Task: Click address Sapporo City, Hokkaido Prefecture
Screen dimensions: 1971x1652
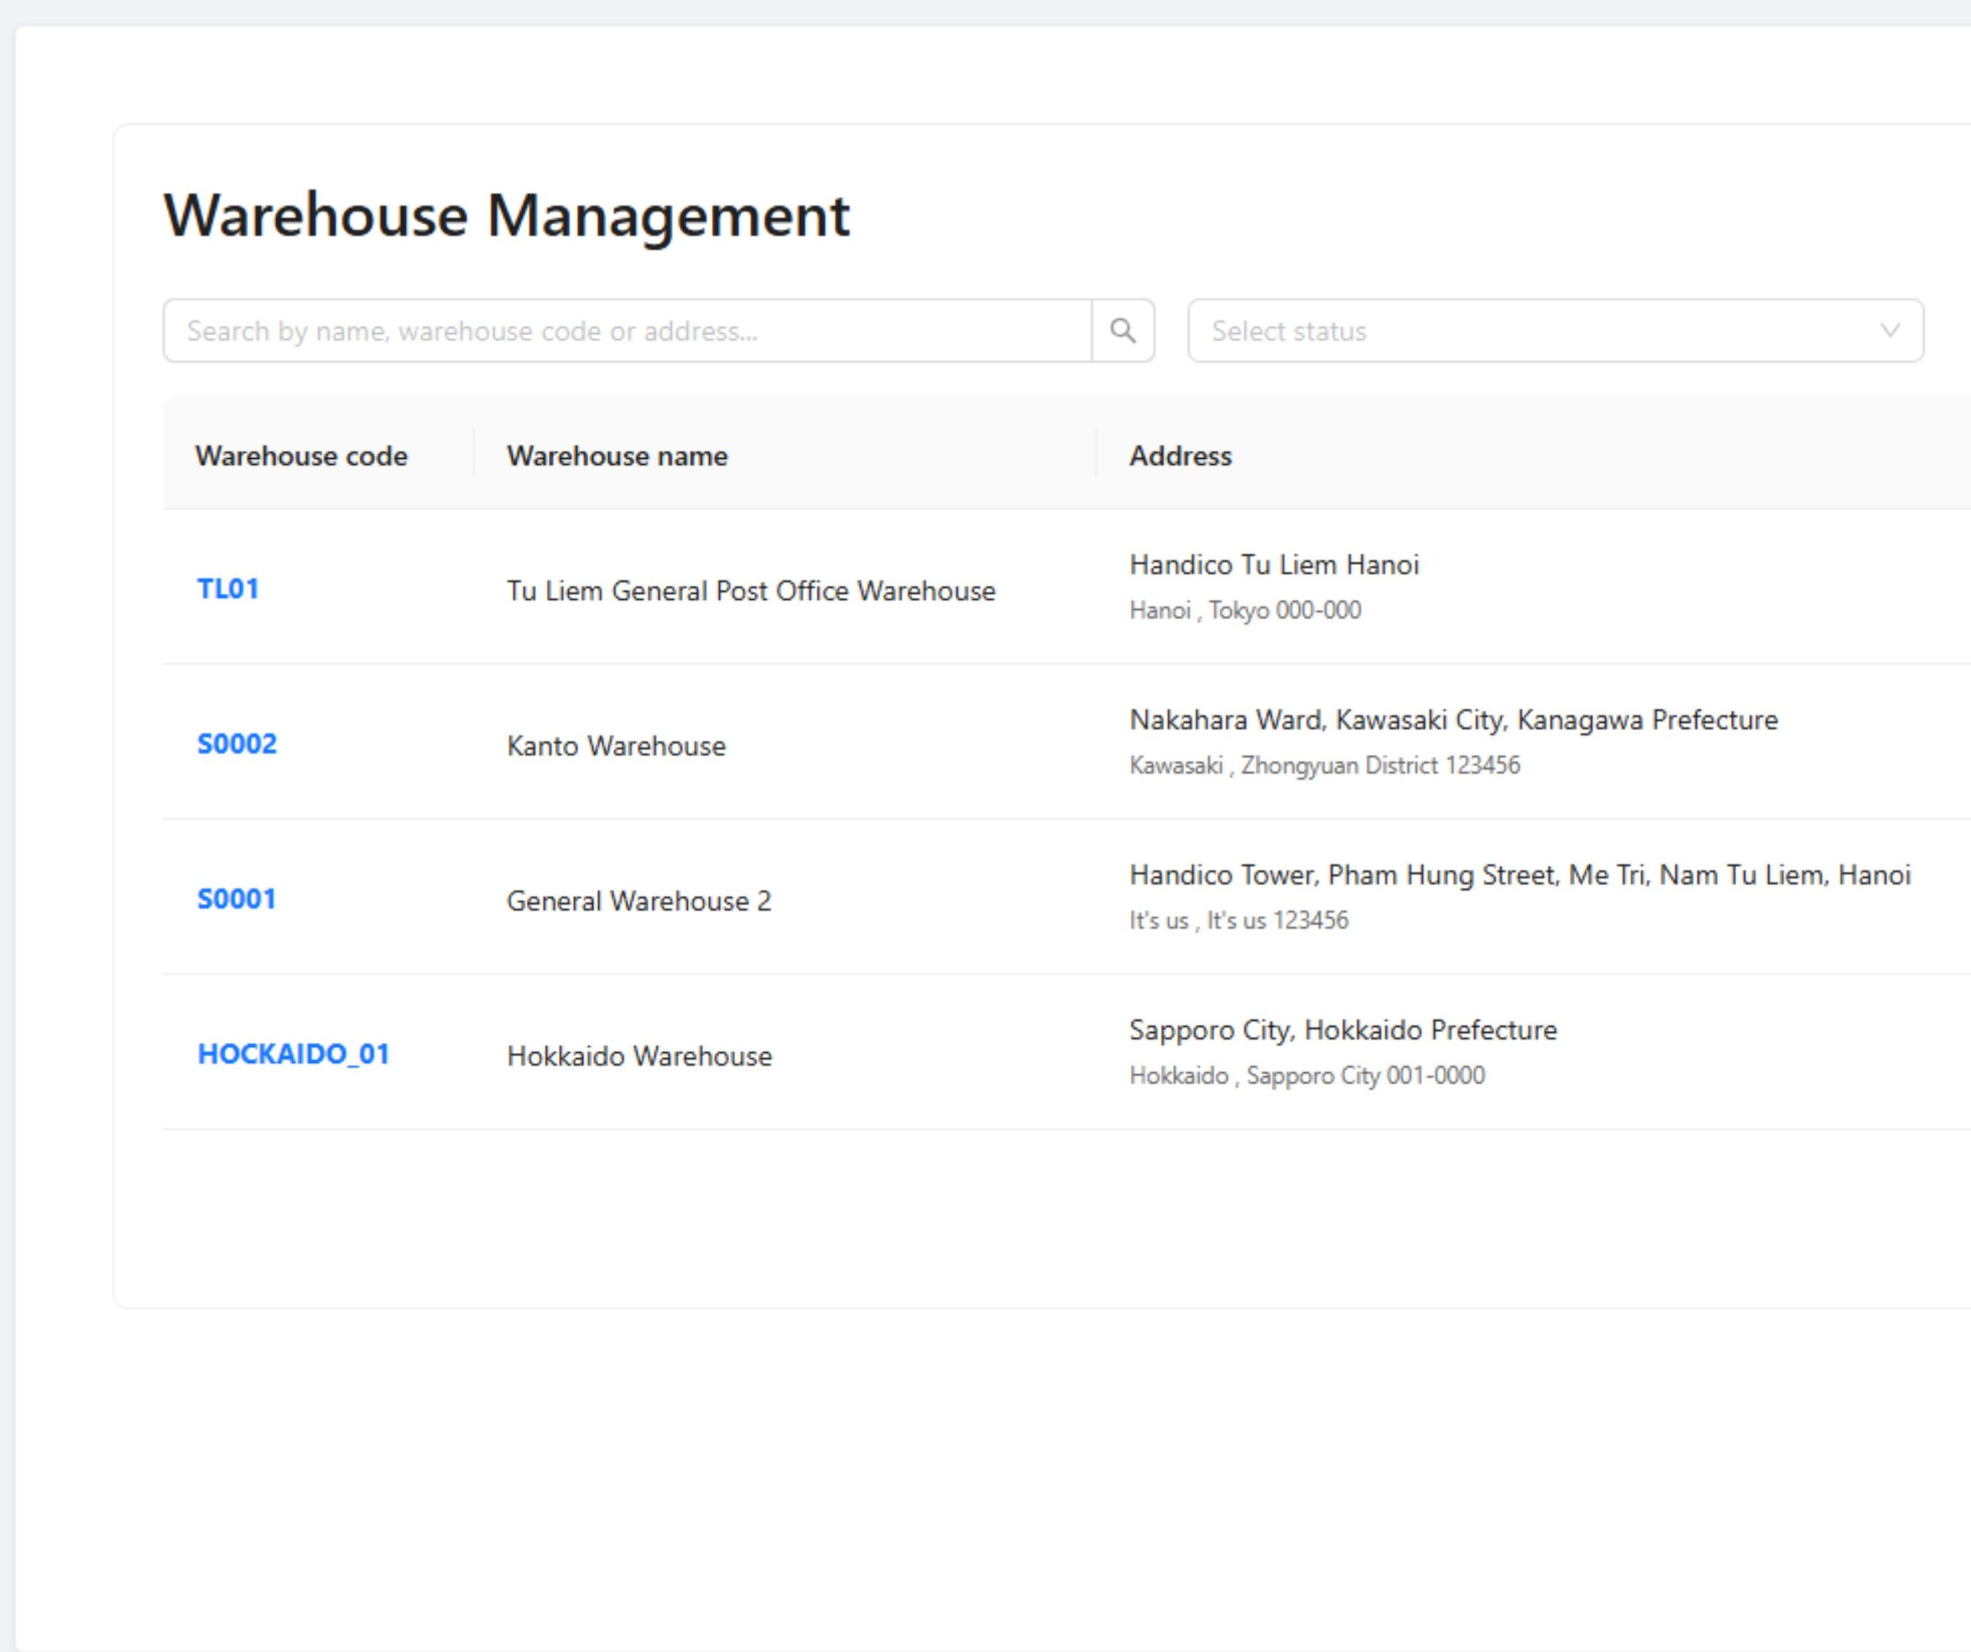Action: coord(1343,1030)
